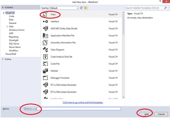This screenshot has height=118, width=170.
Task: Select the Code Analysis Rule Set icon
Action: click(x=45, y=57)
